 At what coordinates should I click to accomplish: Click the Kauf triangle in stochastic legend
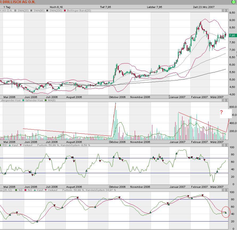35,190
